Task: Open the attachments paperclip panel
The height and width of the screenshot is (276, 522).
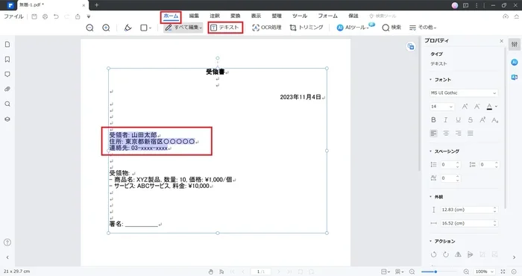Action: pyautogui.click(x=7, y=90)
